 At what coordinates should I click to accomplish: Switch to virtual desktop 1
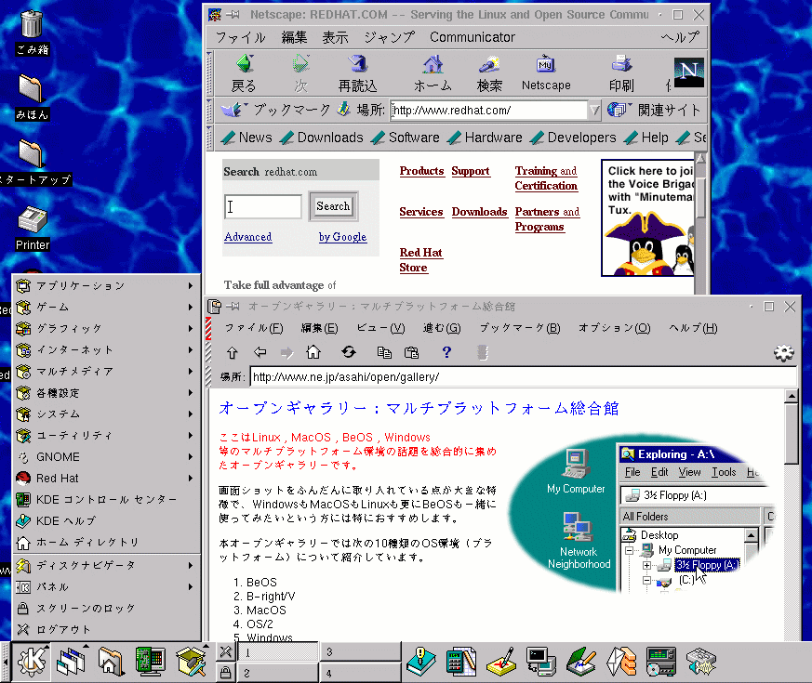pos(277,652)
